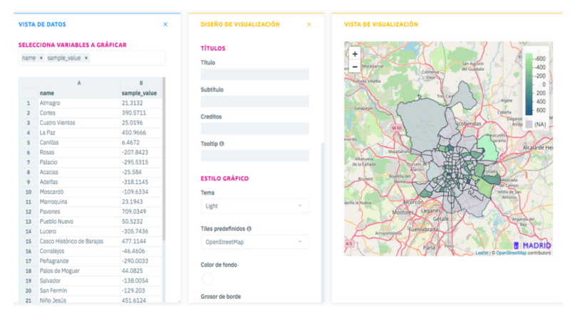
Task: Open the OpenStreetMap attribution link
Action: click(511, 253)
